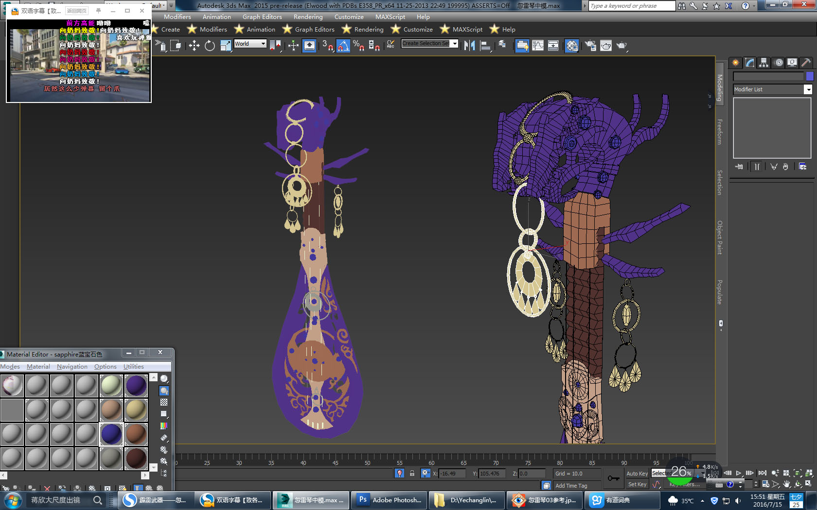Click Pin Stack icon under modifier stack
Screen dimensions: 817x510
point(739,167)
